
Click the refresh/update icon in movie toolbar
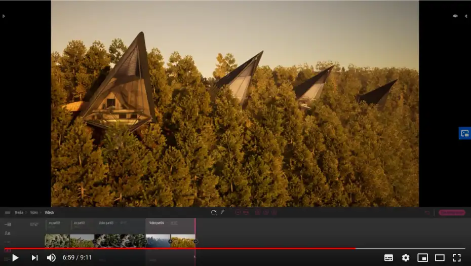(x=214, y=212)
